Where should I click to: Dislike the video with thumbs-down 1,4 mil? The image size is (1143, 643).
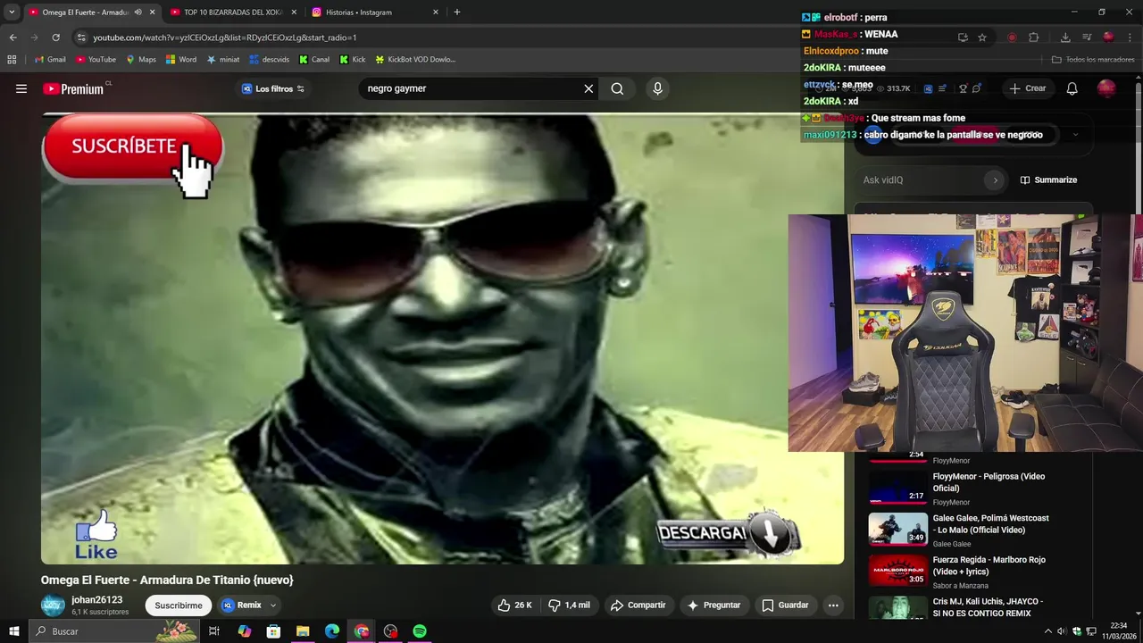[569, 605]
